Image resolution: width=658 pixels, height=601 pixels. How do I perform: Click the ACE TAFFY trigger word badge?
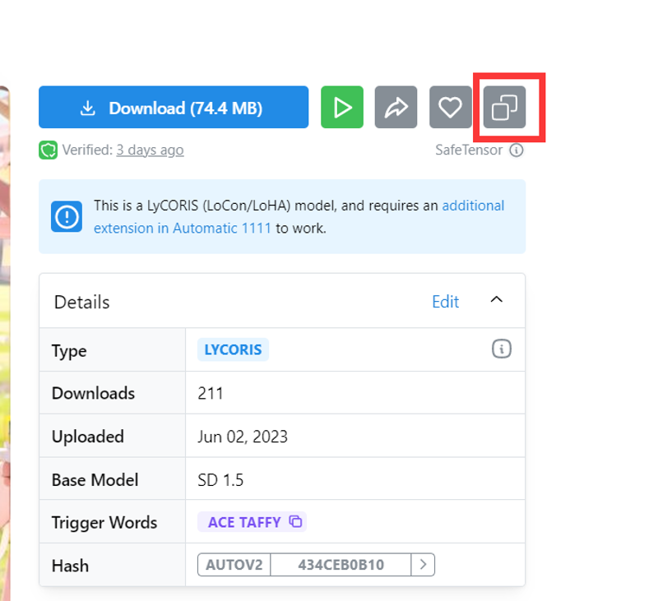[252, 522]
